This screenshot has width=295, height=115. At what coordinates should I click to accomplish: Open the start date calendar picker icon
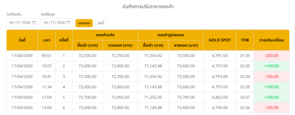click(x=34, y=23)
